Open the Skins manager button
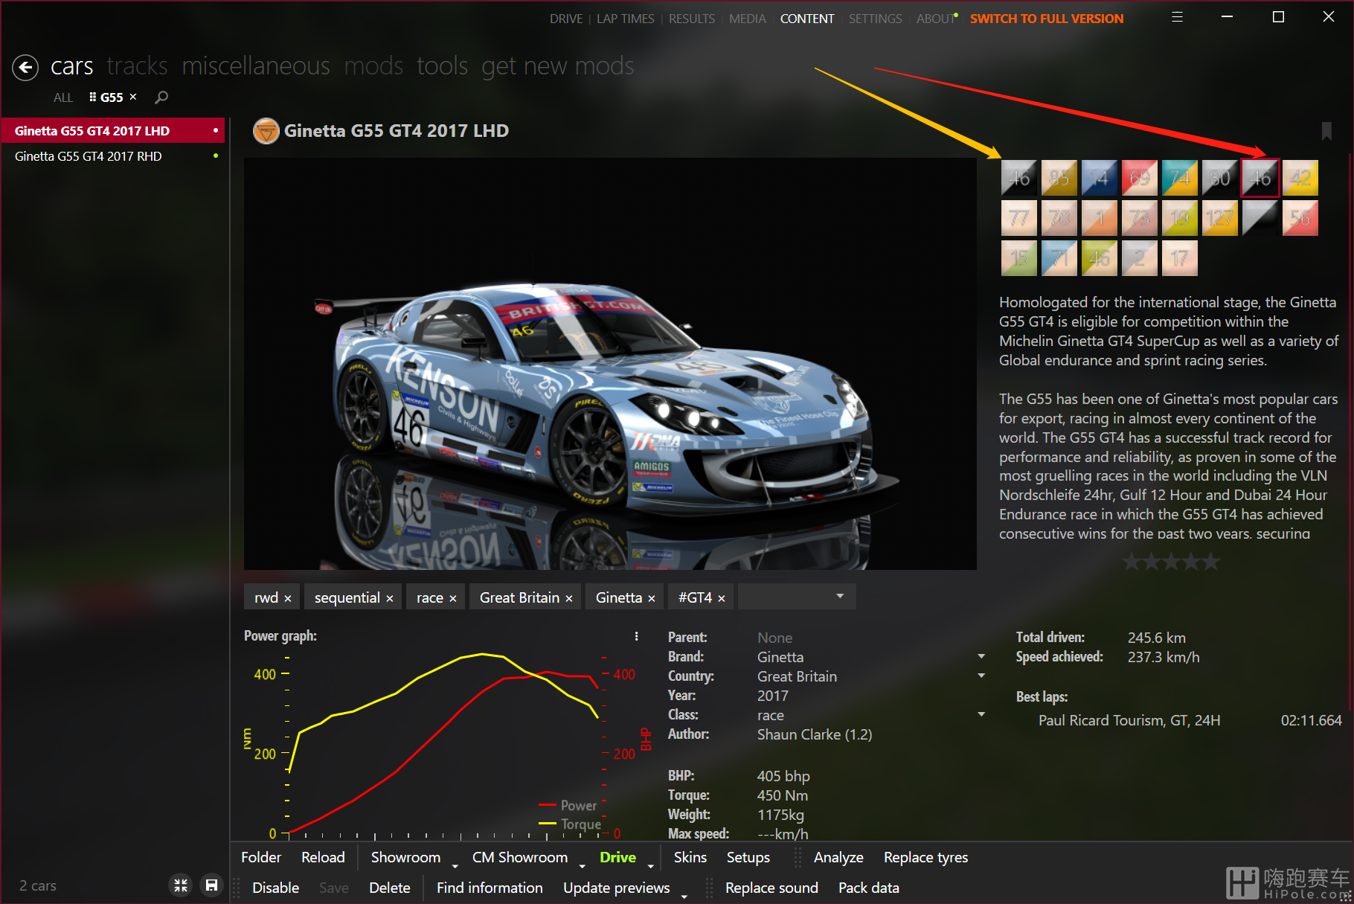 (x=690, y=857)
